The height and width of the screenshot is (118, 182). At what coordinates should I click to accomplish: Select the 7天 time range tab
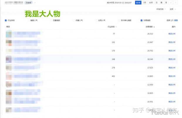(x=144, y=3)
